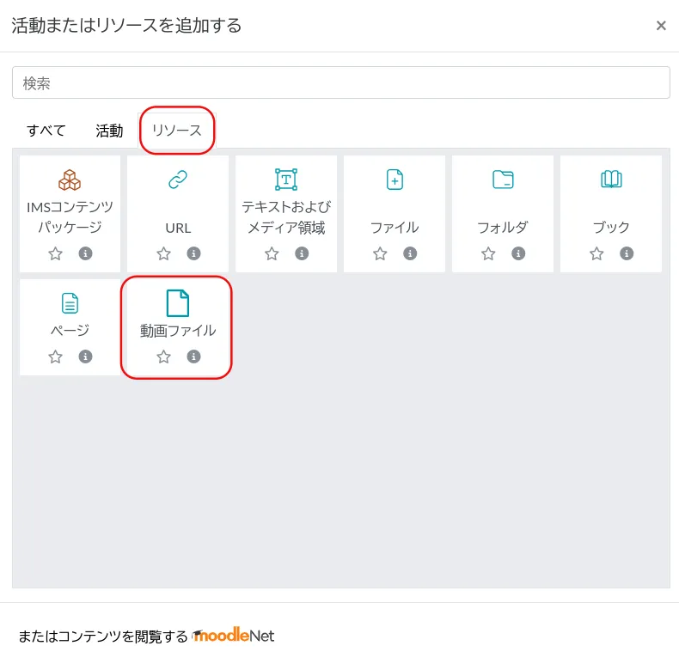Open the 活動 tab
This screenshot has width=679, height=658.
click(x=109, y=131)
